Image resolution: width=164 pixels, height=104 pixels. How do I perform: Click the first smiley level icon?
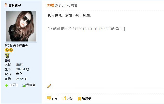(x=7, y=50)
